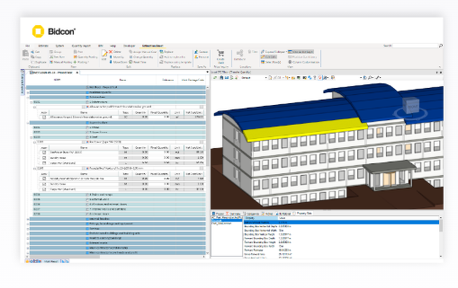Click the Copy icon in the Clipboard group
Viewport: 458px width, 288px height.
coord(33,56)
